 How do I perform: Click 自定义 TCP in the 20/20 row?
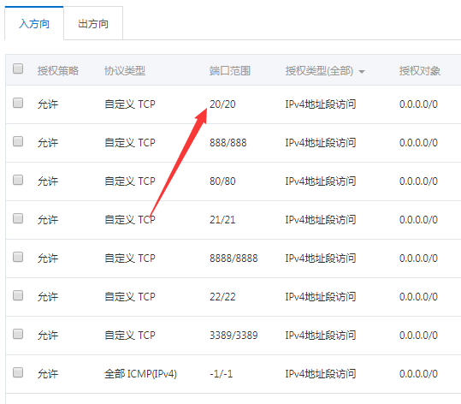(130, 104)
